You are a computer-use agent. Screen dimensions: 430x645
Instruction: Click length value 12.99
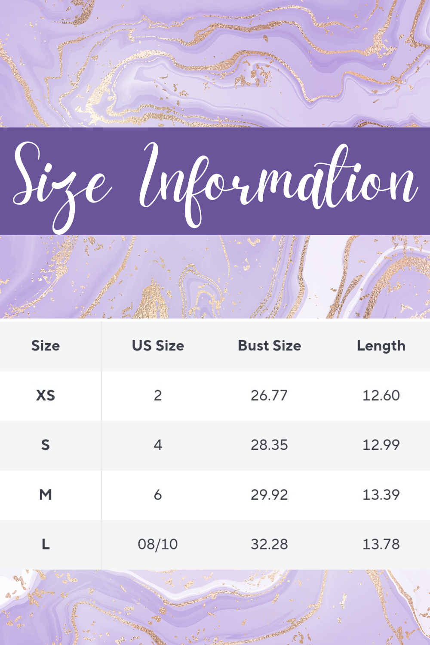pyautogui.click(x=381, y=445)
